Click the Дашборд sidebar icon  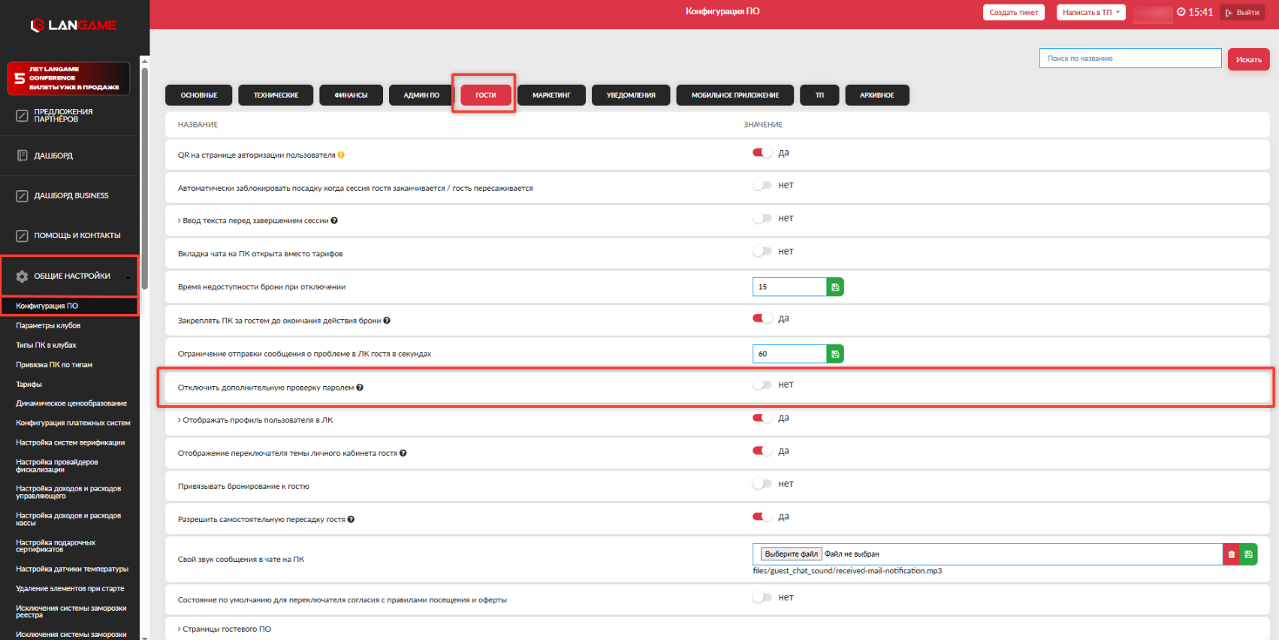[23, 155]
